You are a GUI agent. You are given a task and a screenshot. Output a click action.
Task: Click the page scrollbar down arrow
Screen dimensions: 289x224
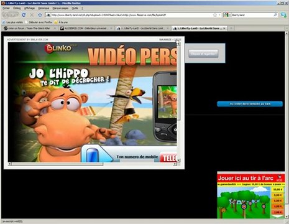coord(287,217)
